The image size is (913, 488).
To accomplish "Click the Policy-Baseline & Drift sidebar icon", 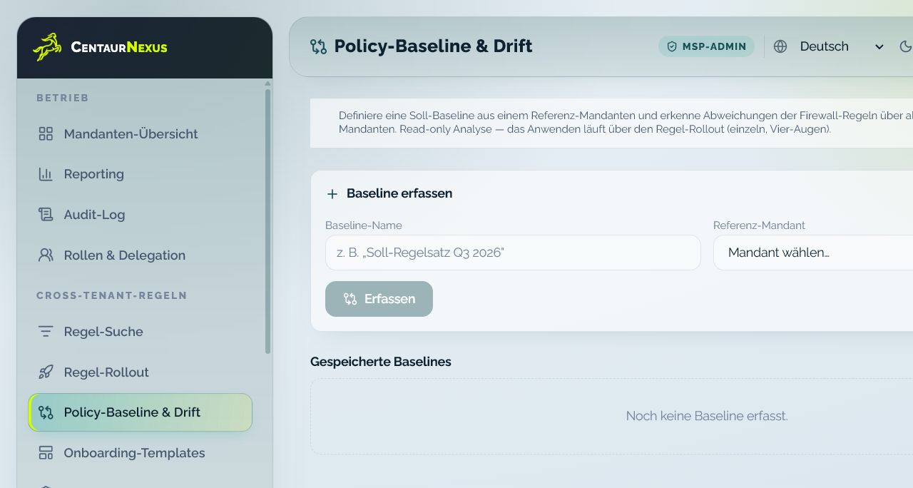I will 46,412.
